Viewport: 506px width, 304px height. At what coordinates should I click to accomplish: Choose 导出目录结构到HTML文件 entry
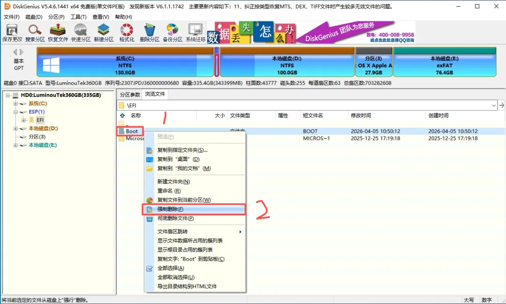pyautogui.click(x=194, y=286)
